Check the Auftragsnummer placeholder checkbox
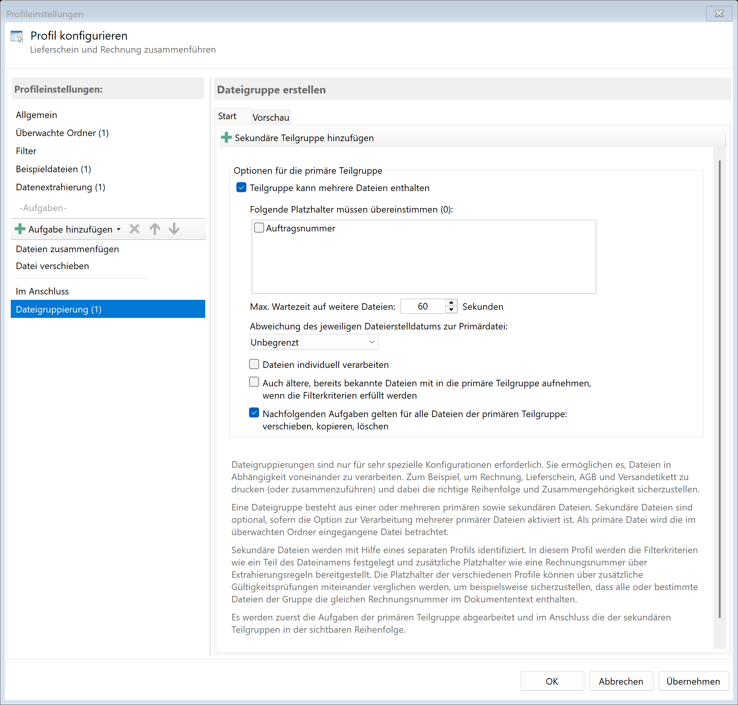Viewport: 738px width, 705px height. click(x=259, y=228)
